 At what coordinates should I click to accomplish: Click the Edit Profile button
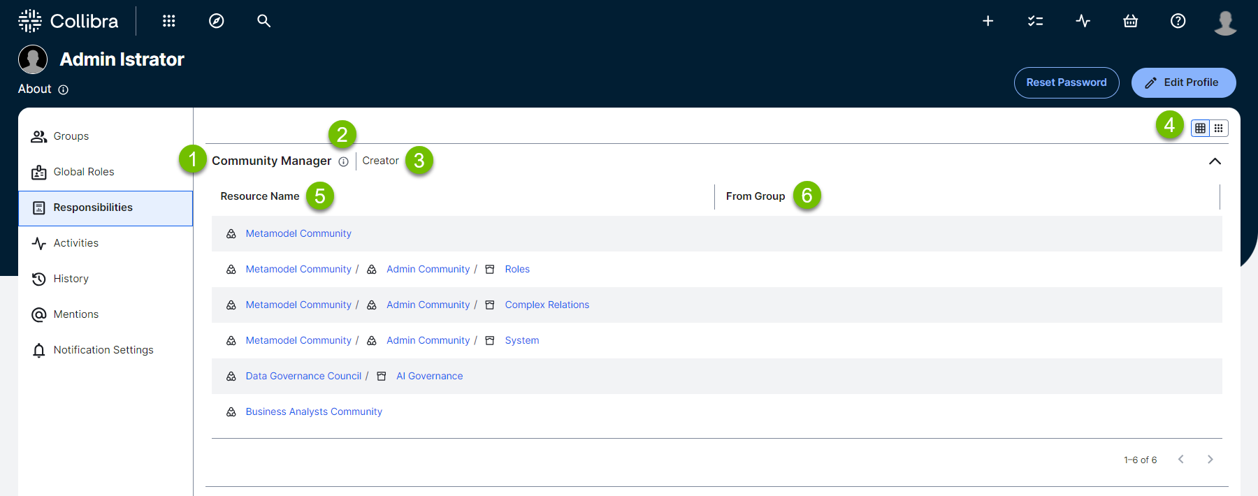1183,82
